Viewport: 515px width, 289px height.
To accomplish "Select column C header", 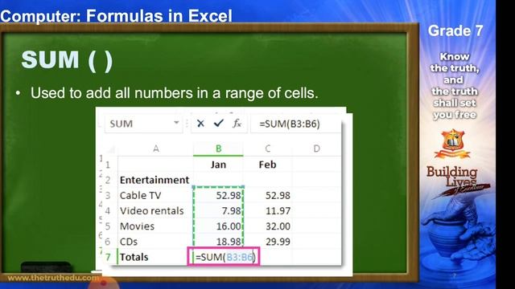I will pyautogui.click(x=268, y=149).
